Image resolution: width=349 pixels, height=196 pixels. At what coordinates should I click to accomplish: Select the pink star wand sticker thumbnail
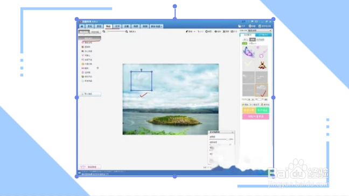[x=262, y=52]
